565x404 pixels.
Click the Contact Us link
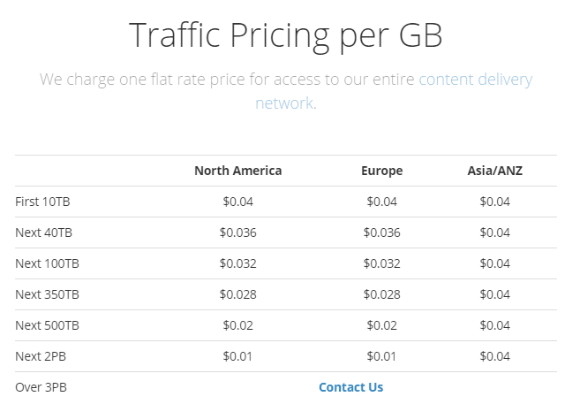click(350, 387)
